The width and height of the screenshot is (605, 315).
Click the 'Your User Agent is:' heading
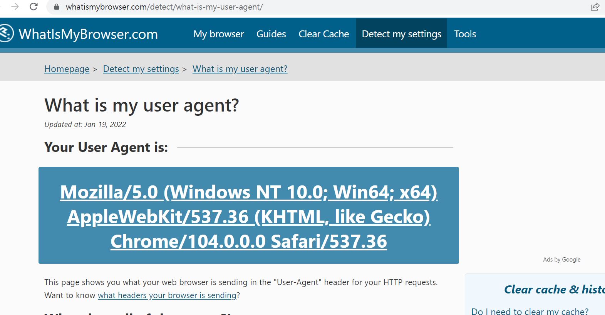(x=106, y=147)
